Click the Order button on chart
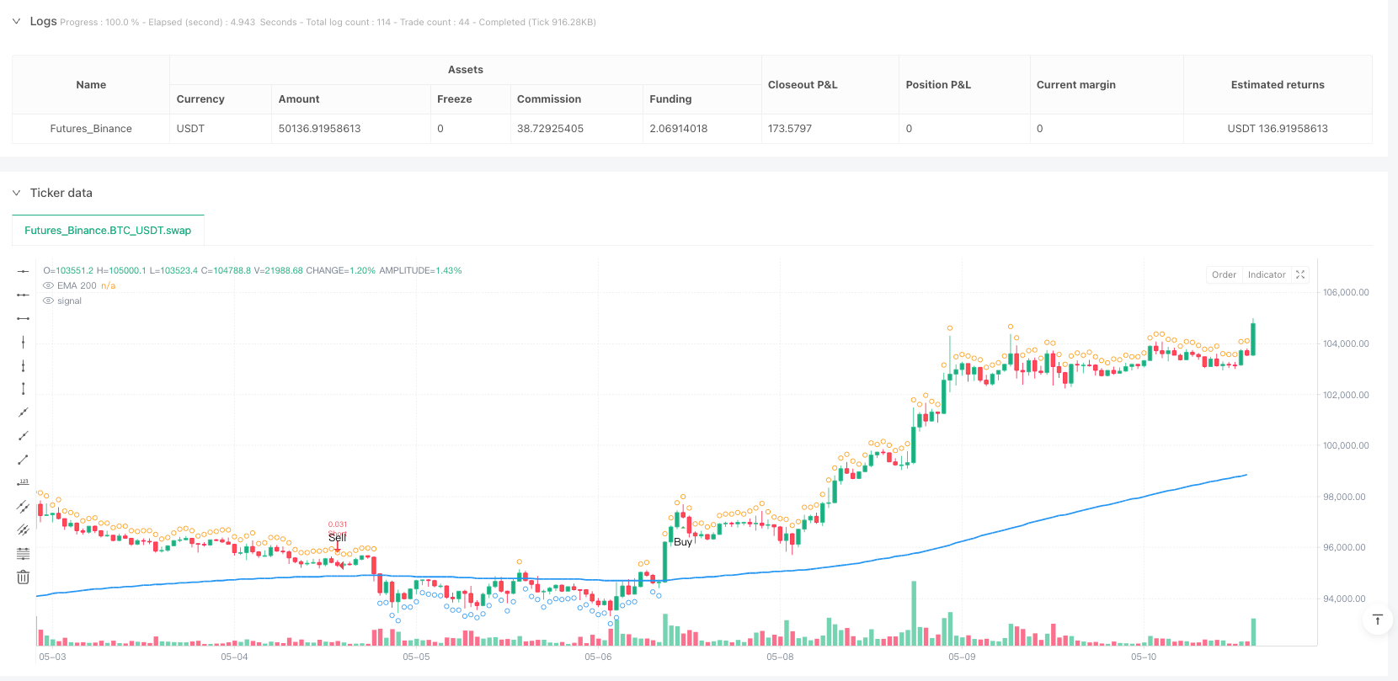Image resolution: width=1398 pixels, height=681 pixels. [x=1224, y=274]
